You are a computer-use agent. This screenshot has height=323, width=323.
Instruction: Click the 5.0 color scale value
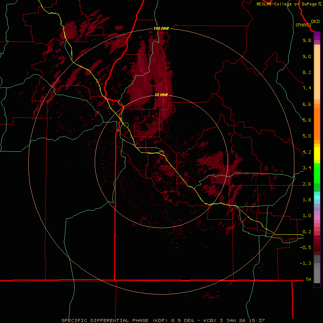307,136
